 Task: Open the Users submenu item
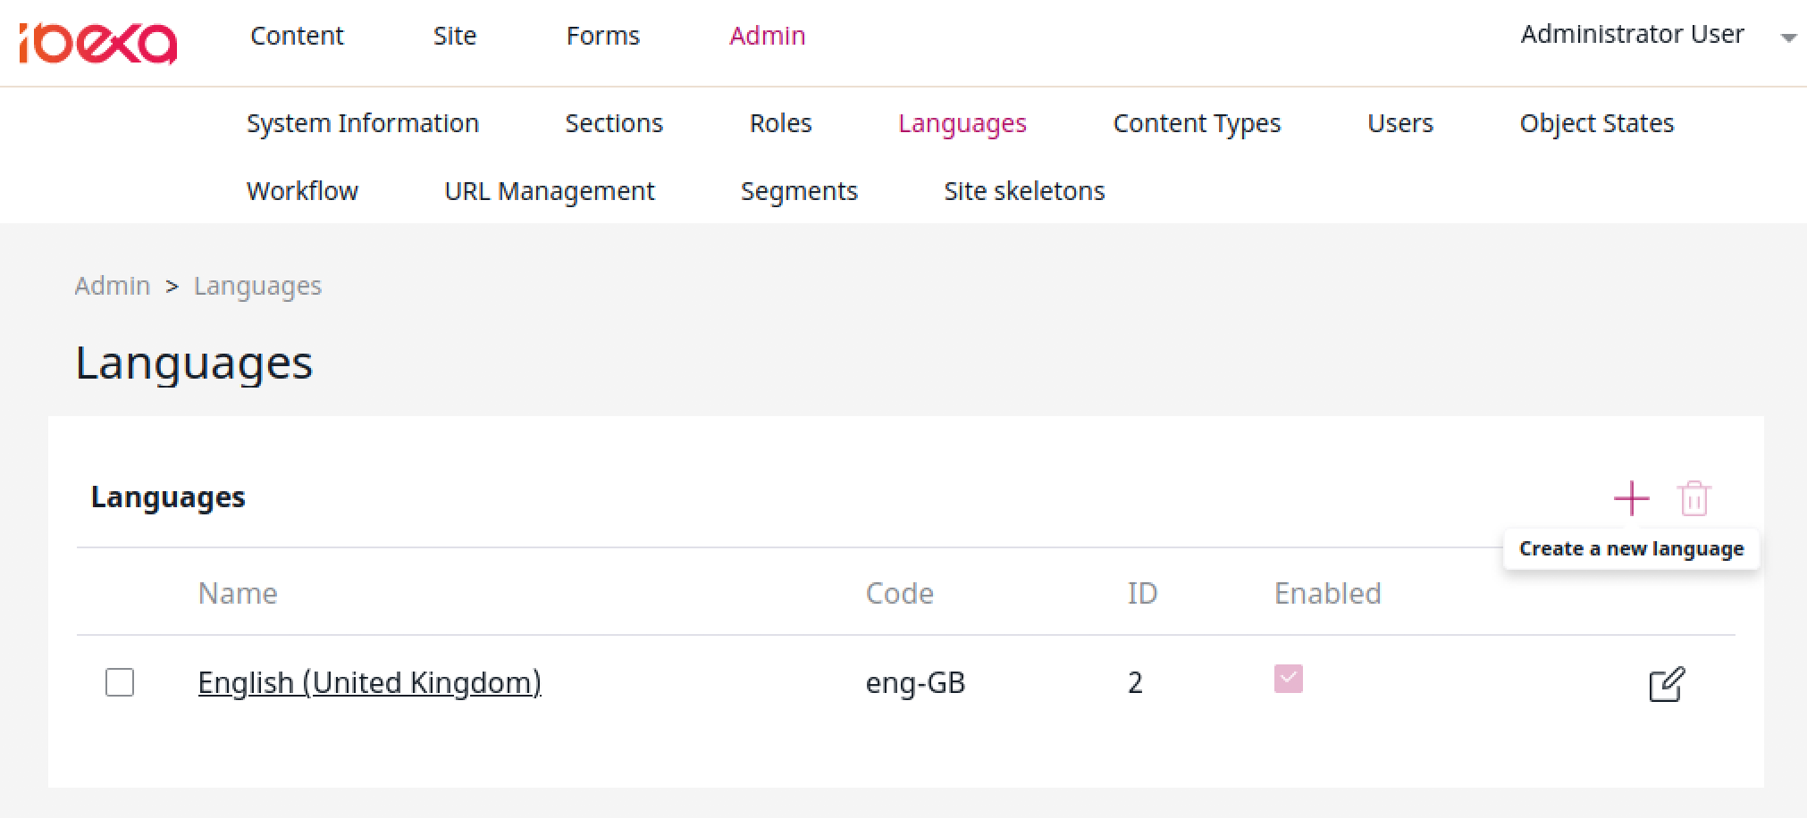[1400, 123]
